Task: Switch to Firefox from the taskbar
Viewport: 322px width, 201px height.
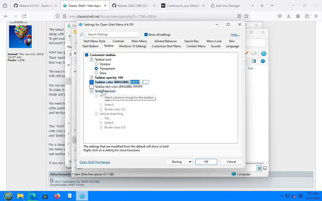Action: [57, 196]
